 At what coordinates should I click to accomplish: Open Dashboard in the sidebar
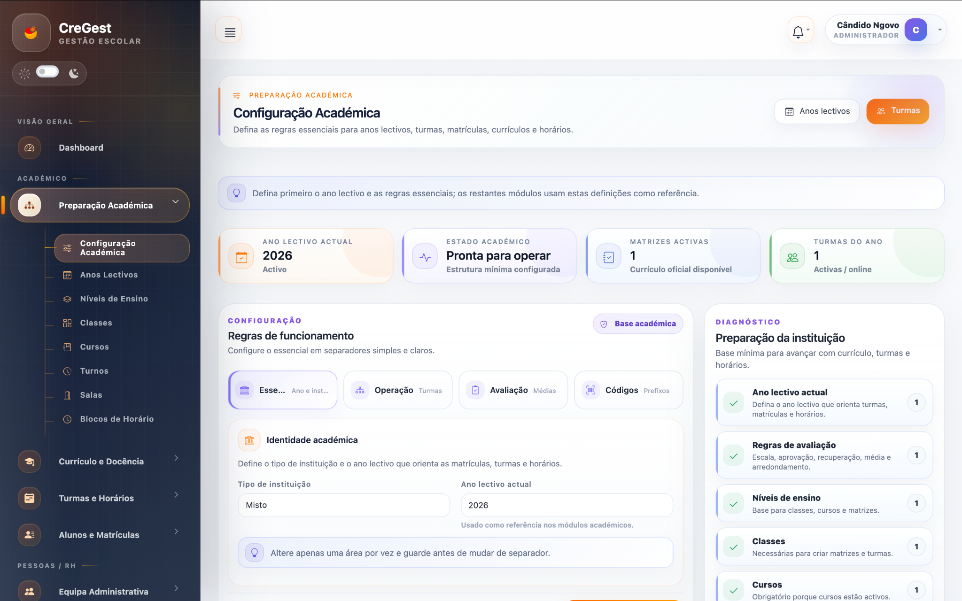coord(100,147)
